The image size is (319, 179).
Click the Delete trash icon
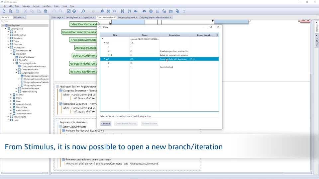(46, 11)
